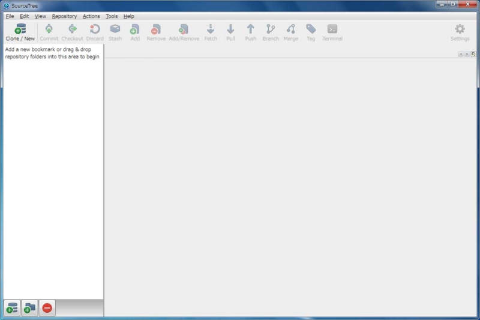Close the SourceTree window
The height and width of the screenshot is (320, 480).
pos(467,4)
